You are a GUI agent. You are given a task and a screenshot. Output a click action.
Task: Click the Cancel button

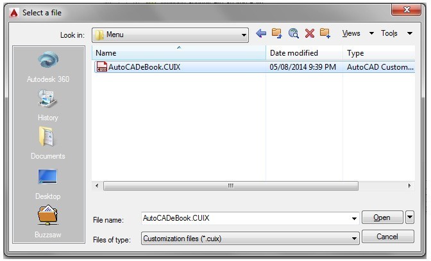coord(387,236)
